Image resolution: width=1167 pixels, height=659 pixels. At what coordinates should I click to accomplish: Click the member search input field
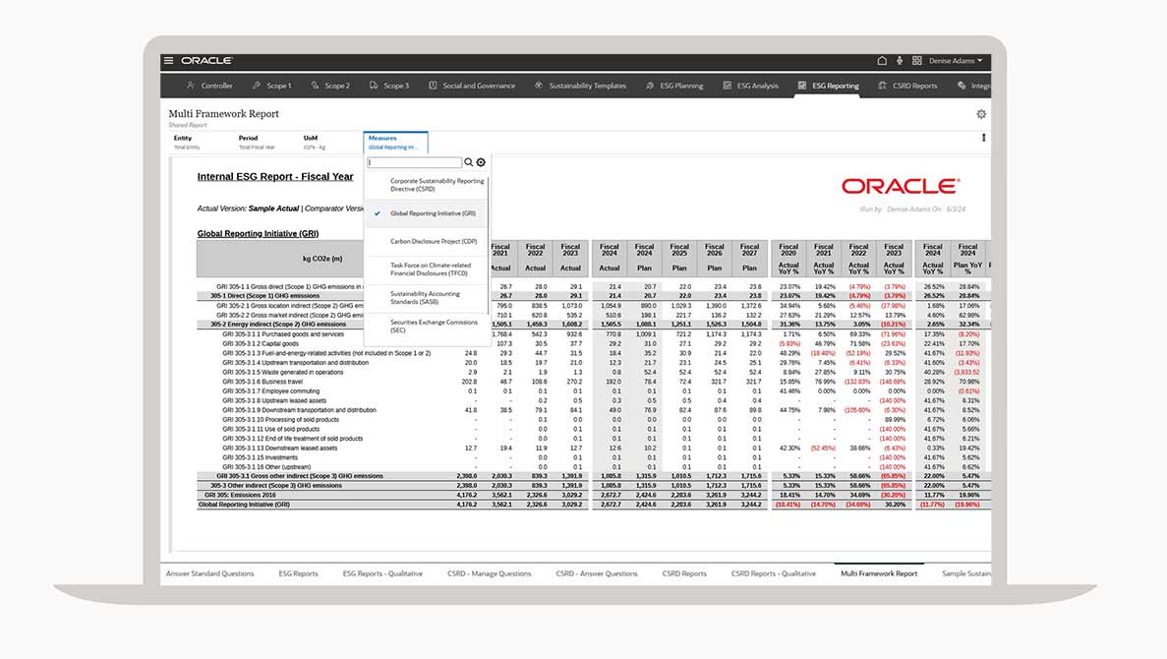[414, 162]
